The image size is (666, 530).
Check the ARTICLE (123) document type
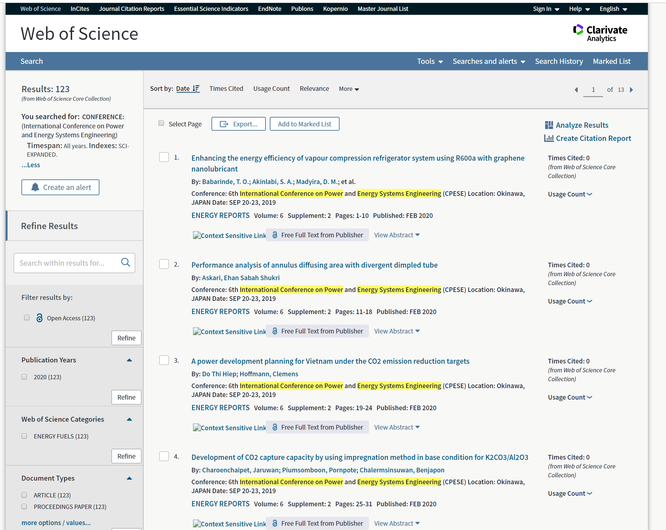[x=24, y=495]
